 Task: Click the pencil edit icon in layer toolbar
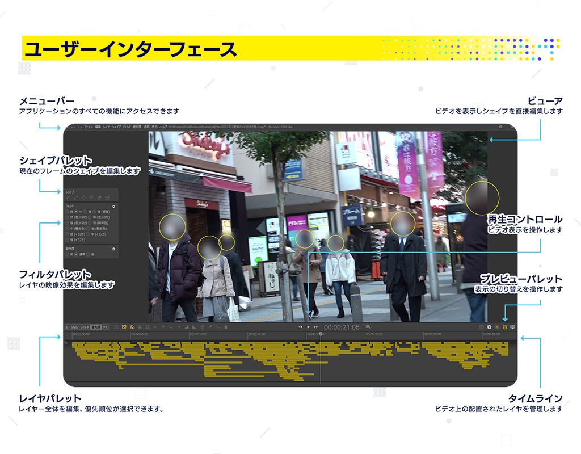click(x=210, y=327)
